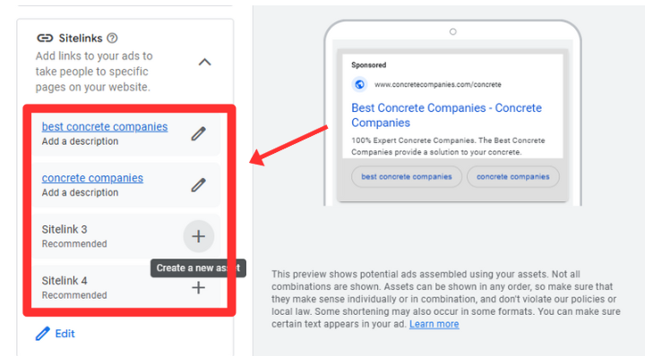
Task: Add Sitelink 4 with plus icon
Action: (199, 287)
